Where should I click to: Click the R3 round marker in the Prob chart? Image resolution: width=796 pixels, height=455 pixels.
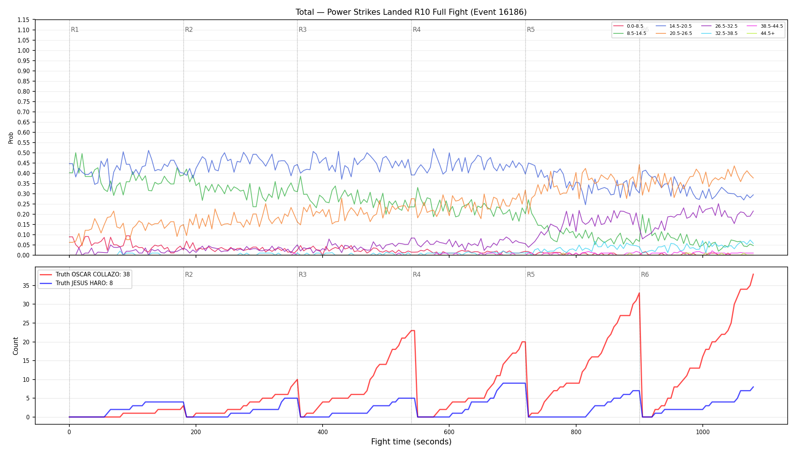(302, 30)
